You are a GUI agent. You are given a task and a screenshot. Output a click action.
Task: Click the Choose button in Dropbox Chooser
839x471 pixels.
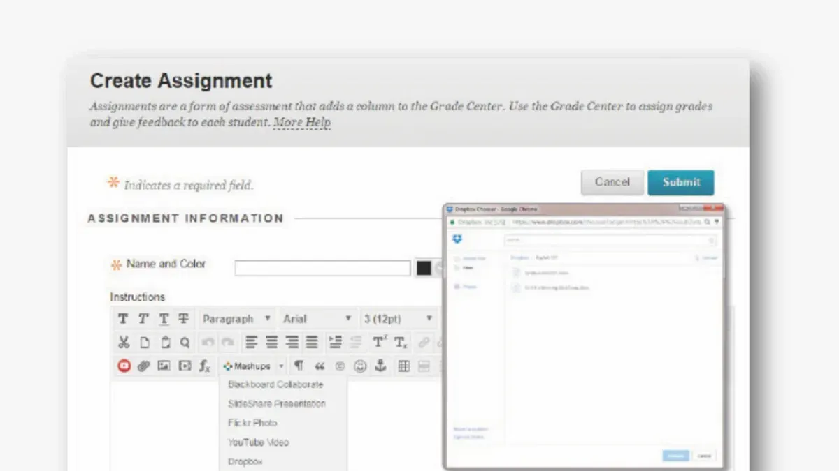[675, 456]
